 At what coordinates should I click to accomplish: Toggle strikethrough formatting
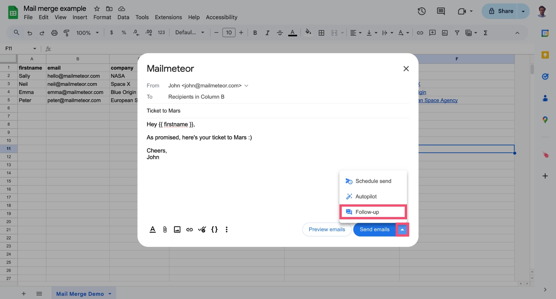pos(280,33)
